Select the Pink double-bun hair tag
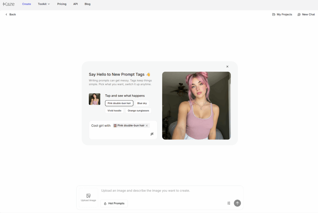Screen dimensions: 318x213 (x=119, y=103)
